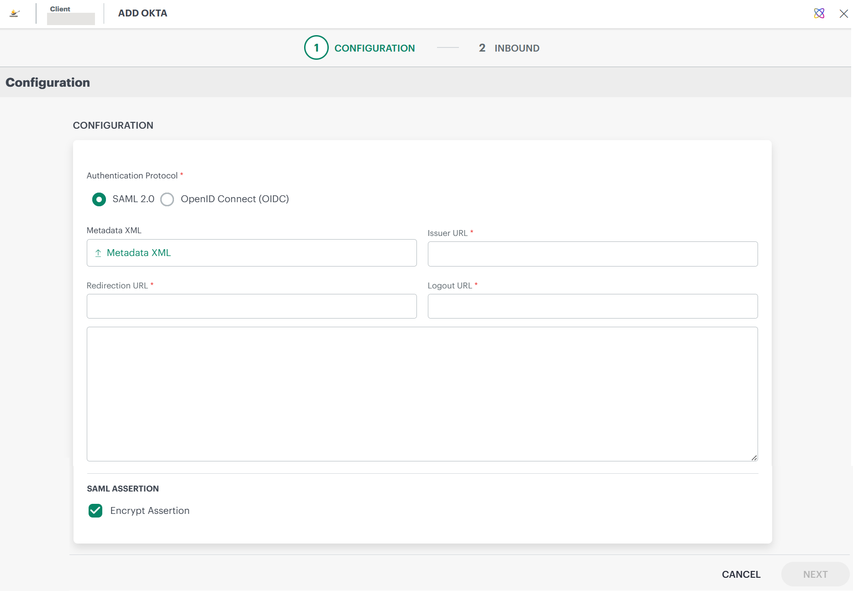Image resolution: width=853 pixels, height=591 pixels.
Task: Select the SAML 2.0 radio button
Action: click(x=99, y=199)
